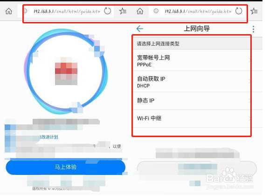Tap the site info icon in the left address bar
The height and width of the screenshot is (196, 269).
pyautogui.click(x=25, y=11)
